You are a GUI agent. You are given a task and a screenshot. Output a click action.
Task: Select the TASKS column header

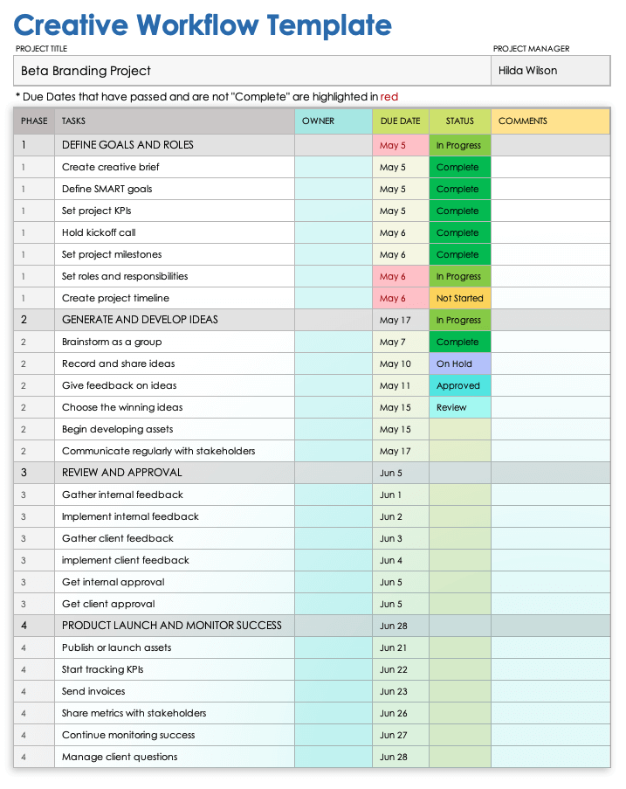click(x=175, y=121)
